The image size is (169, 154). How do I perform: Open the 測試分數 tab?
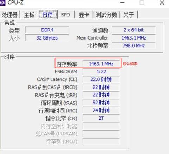coord(106,15)
